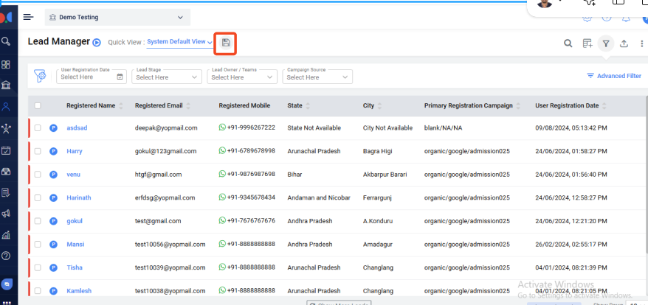The width and height of the screenshot is (648, 305).
Task: Open the Lead Stage filter dropdown
Action: coord(167,77)
